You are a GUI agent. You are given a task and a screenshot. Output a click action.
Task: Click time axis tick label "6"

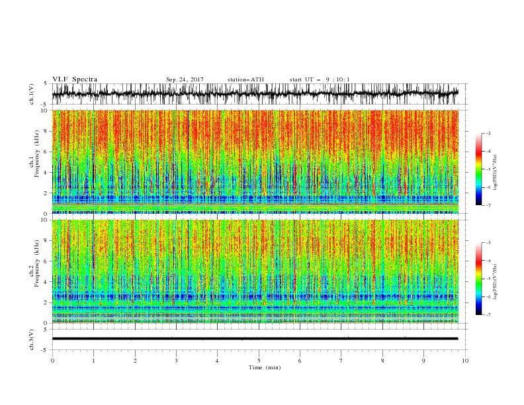pyautogui.click(x=300, y=361)
